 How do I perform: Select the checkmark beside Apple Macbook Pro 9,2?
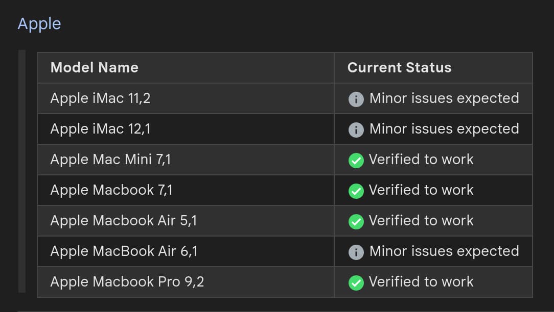356,282
